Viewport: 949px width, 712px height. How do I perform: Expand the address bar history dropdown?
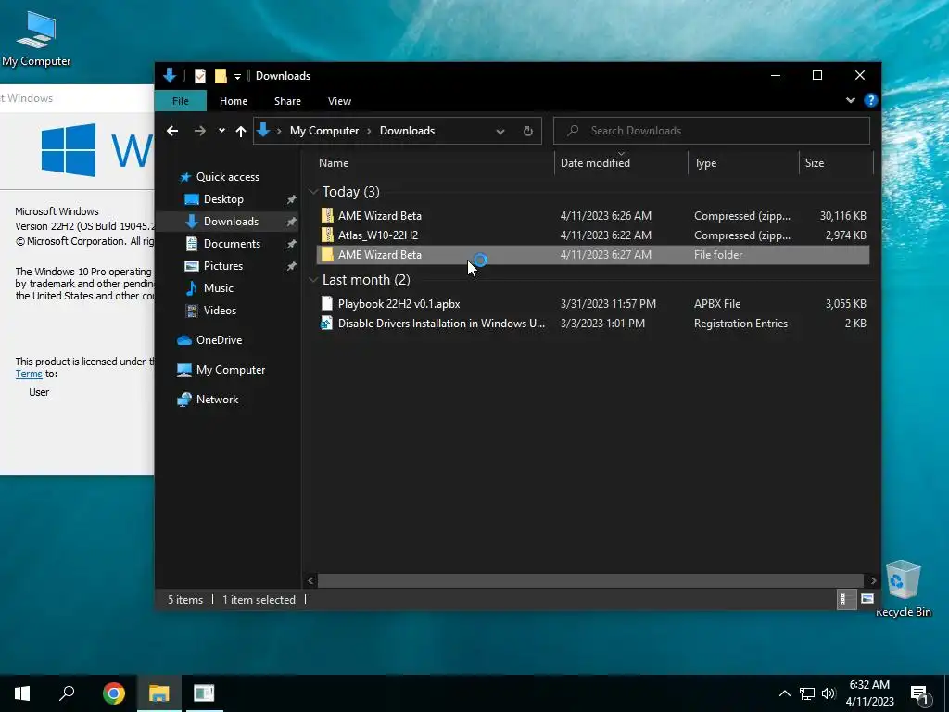500,132
